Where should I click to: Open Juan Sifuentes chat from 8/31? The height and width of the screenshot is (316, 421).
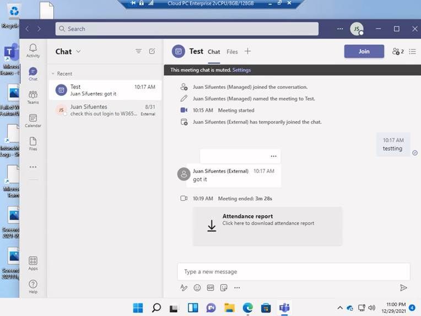105,110
